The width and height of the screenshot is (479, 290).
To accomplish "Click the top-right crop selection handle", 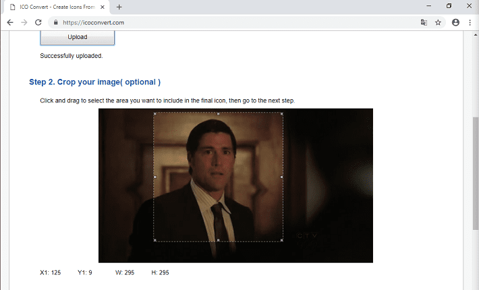I will click(x=281, y=113).
